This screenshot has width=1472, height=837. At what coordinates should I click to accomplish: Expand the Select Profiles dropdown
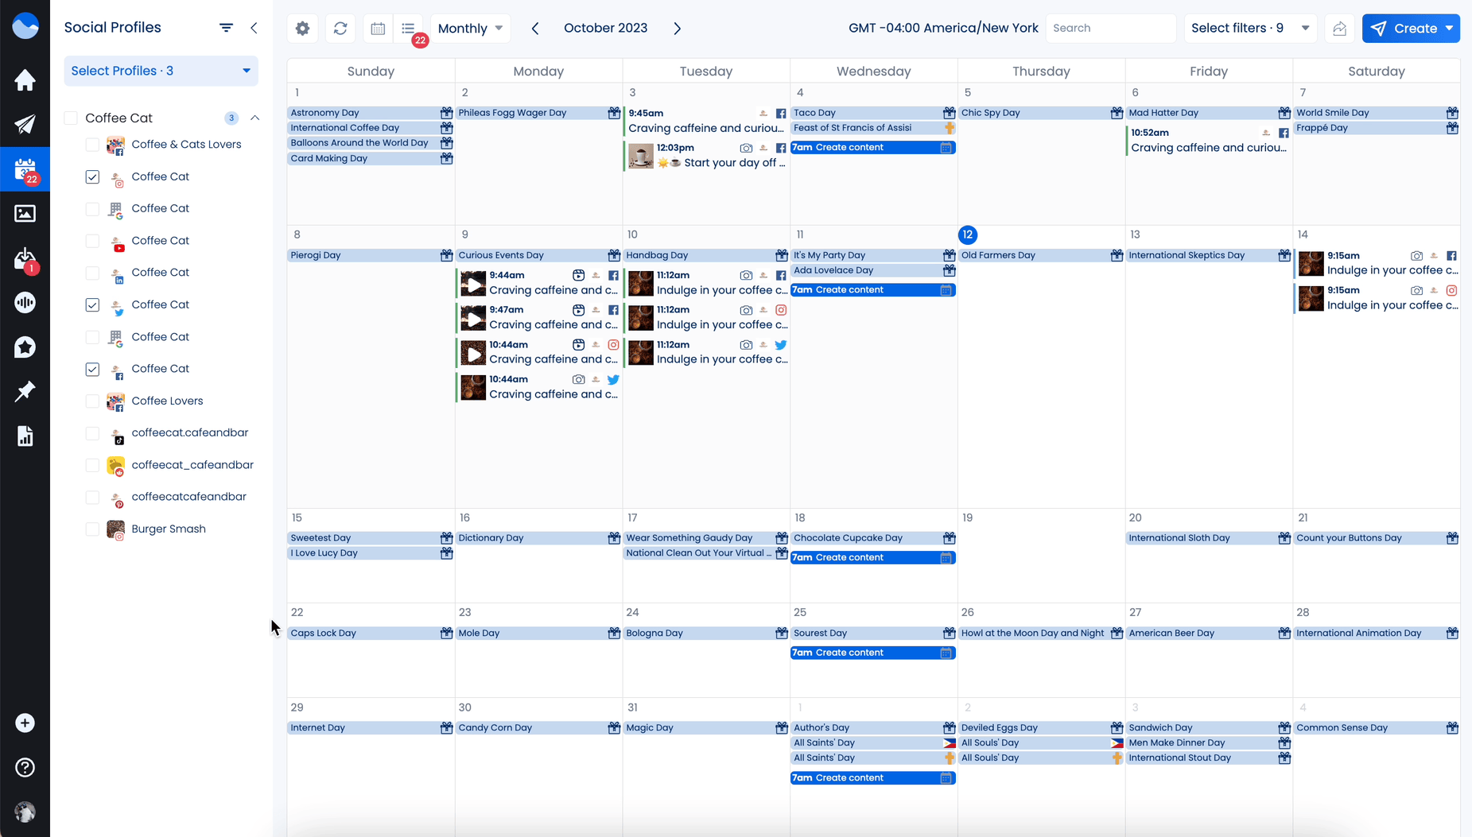coord(161,71)
